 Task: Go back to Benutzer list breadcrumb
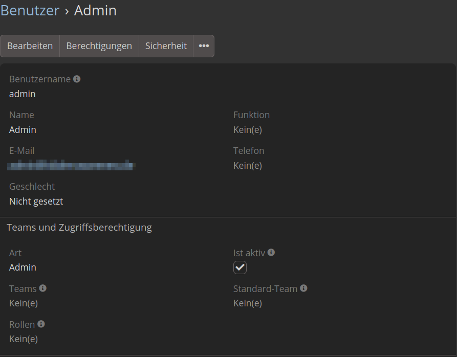pyautogui.click(x=30, y=10)
